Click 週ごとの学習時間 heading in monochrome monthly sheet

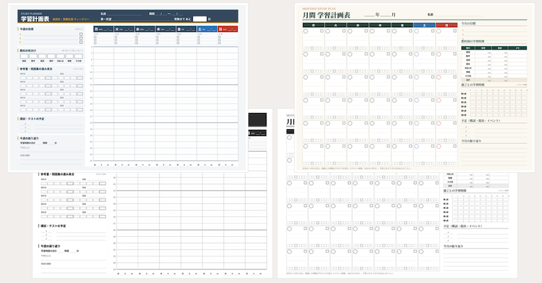click(455, 190)
